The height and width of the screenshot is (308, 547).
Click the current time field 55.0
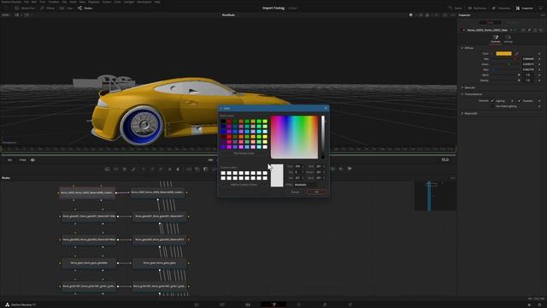tap(444, 160)
